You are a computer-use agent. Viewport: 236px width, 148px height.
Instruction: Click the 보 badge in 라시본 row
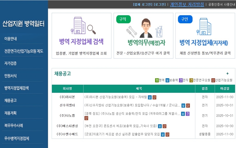click(150, 97)
